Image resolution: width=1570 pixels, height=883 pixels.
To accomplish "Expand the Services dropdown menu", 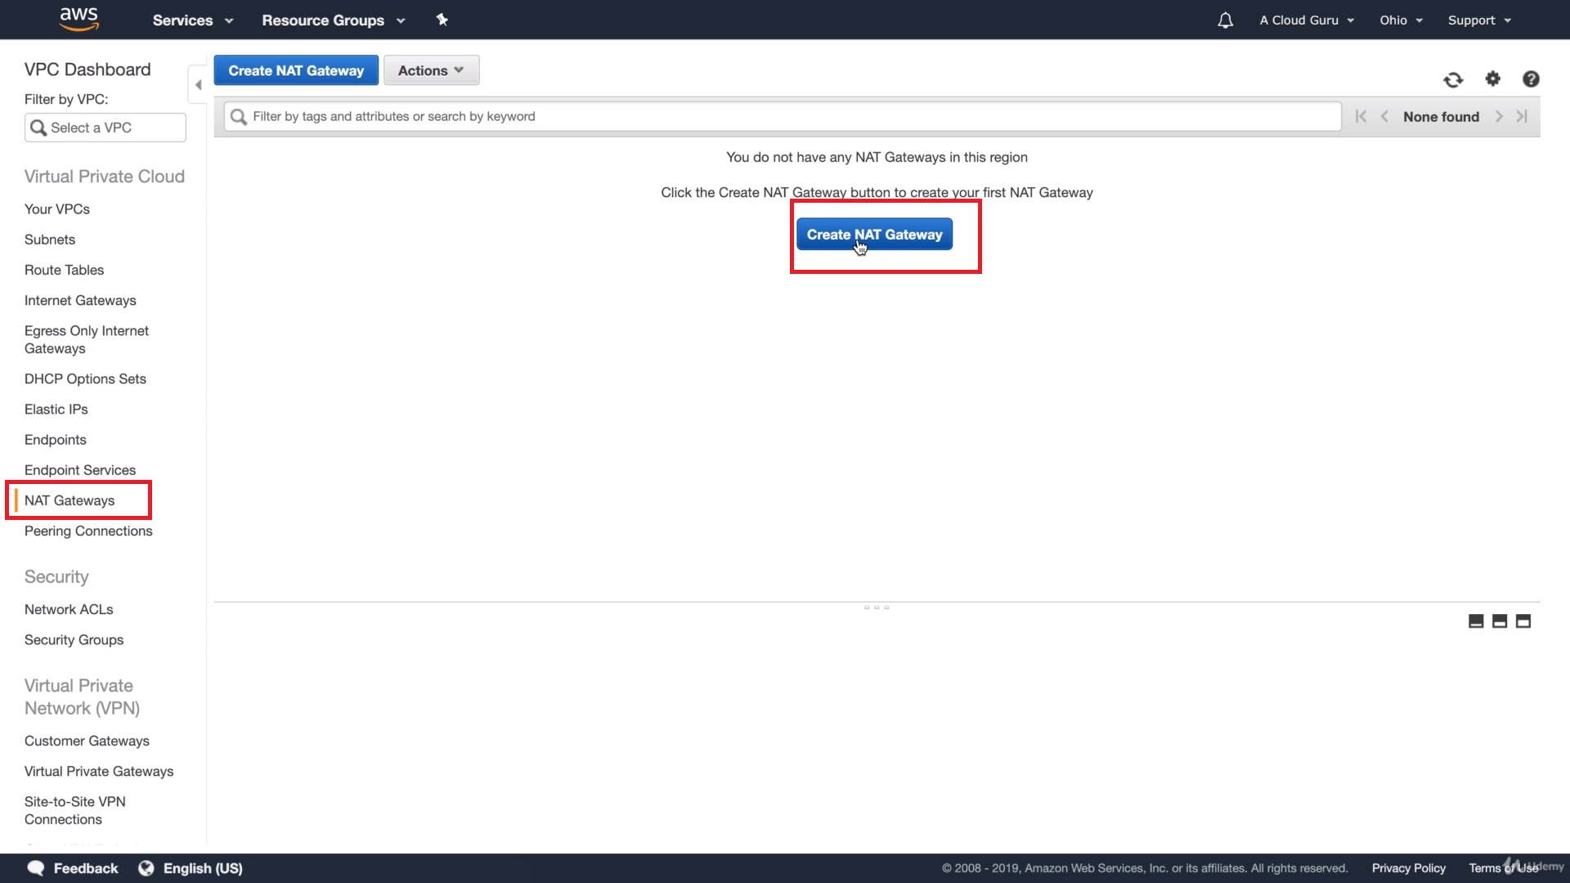I will [x=192, y=20].
